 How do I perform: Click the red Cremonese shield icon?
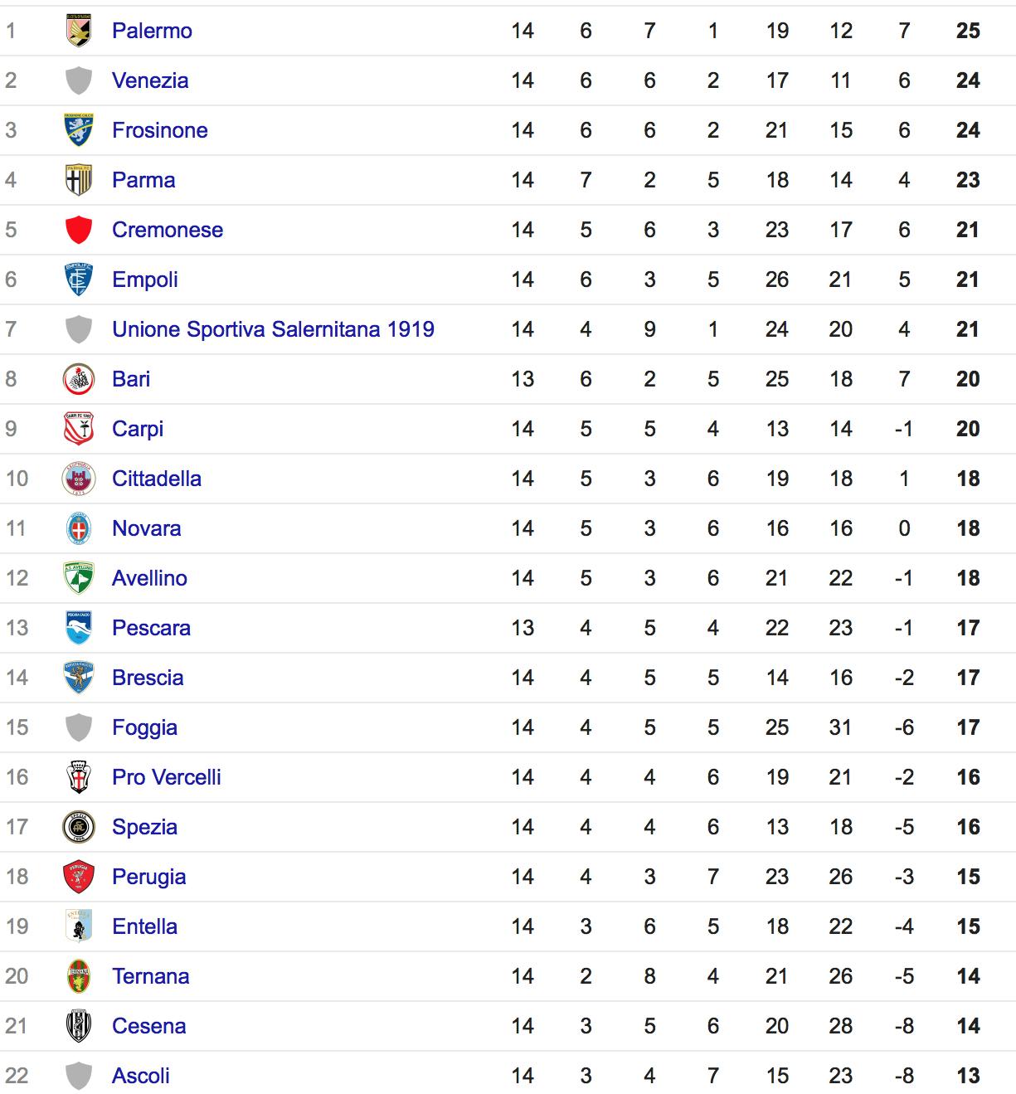[x=79, y=230]
